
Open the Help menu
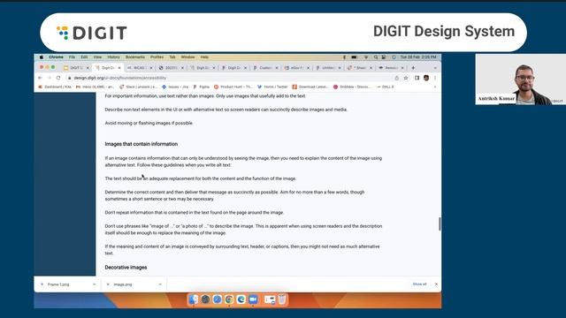click(204, 57)
